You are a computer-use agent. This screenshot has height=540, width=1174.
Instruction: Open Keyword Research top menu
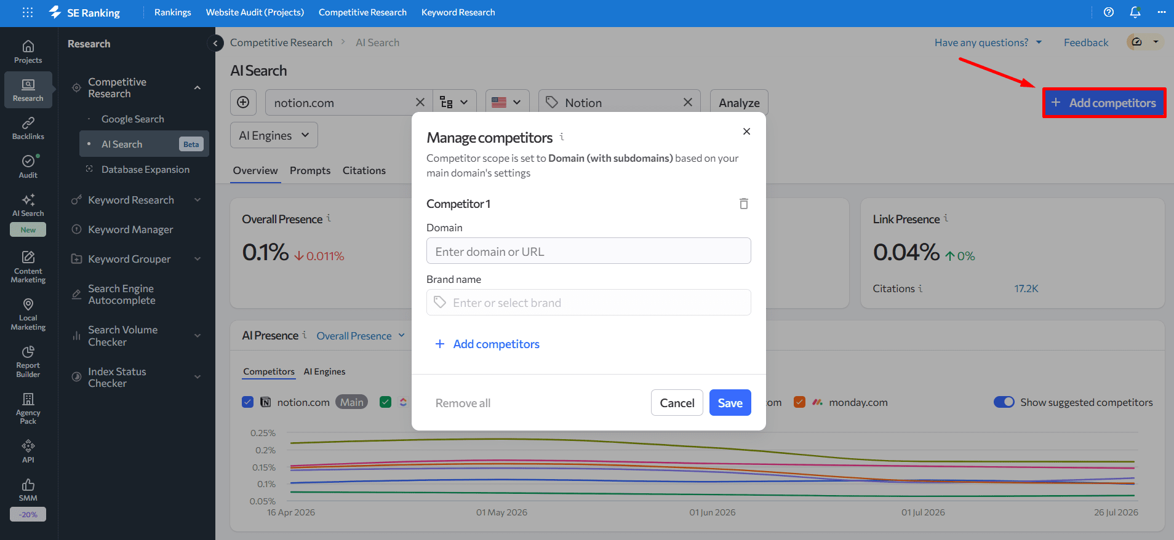458,12
